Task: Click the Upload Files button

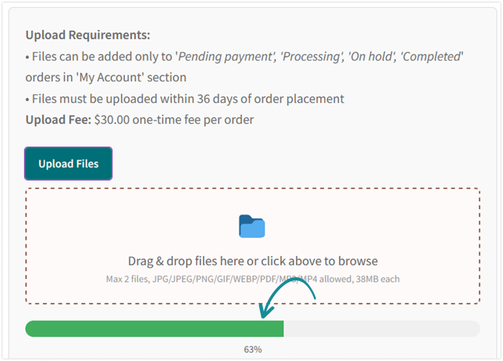Action: point(68,163)
